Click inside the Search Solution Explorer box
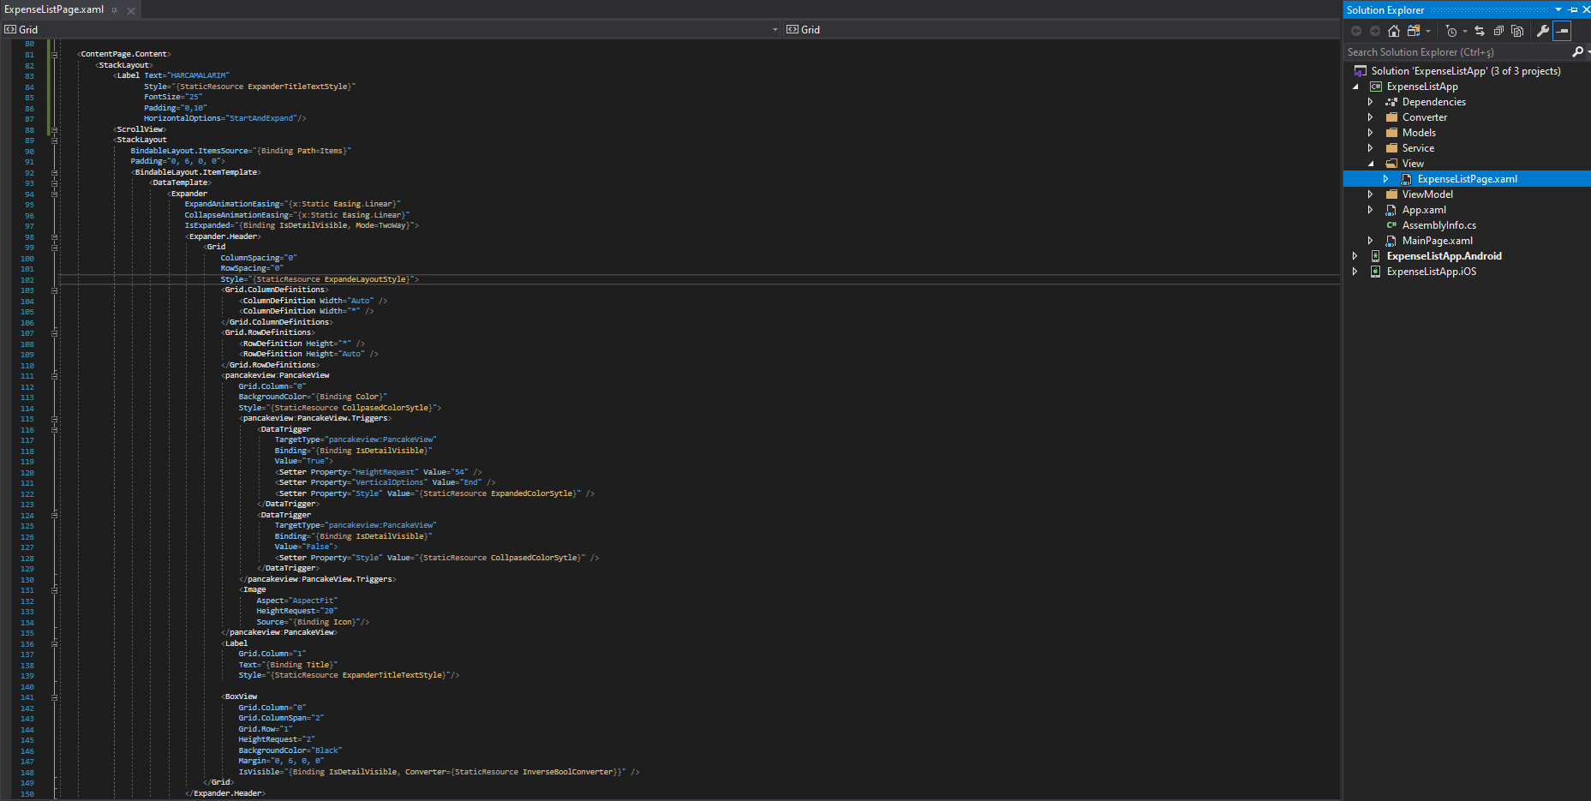1591x801 pixels. tap(1448, 51)
